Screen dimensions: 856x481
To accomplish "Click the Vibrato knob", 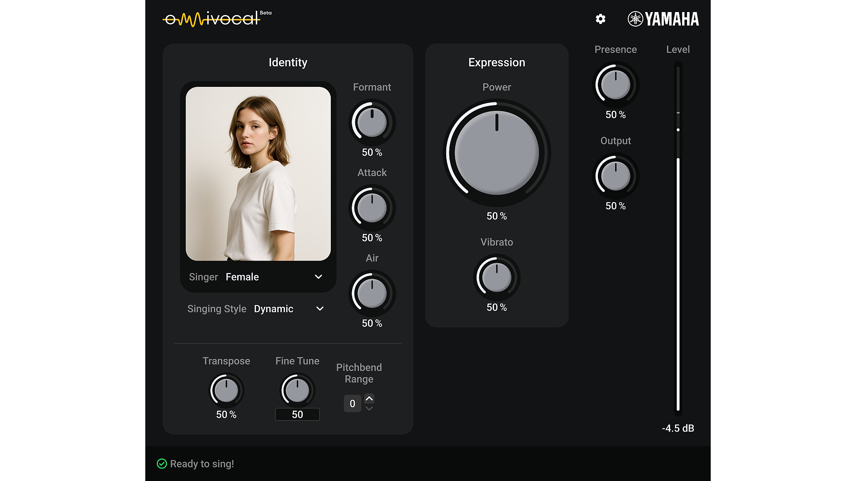I will click(497, 277).
